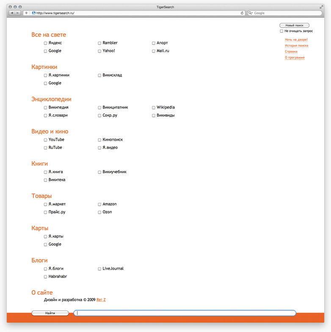Click the main search query input

(x=185, y=313)
